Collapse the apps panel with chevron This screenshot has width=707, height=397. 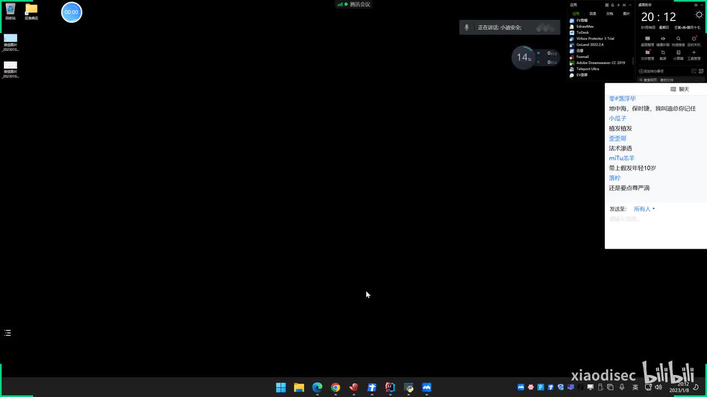click(x=630, y=5)
